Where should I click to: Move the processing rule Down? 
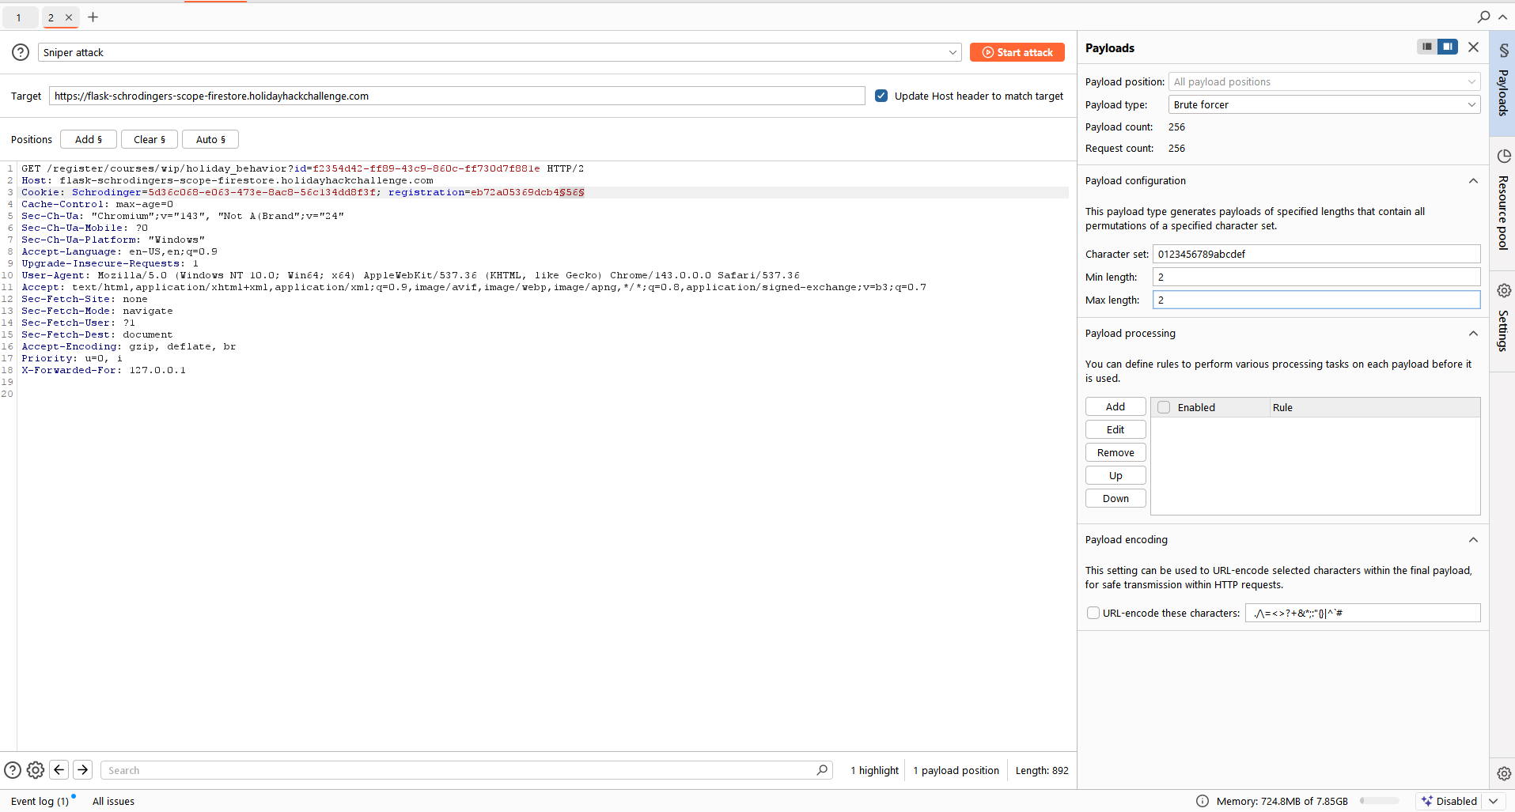coord(1115,498)
